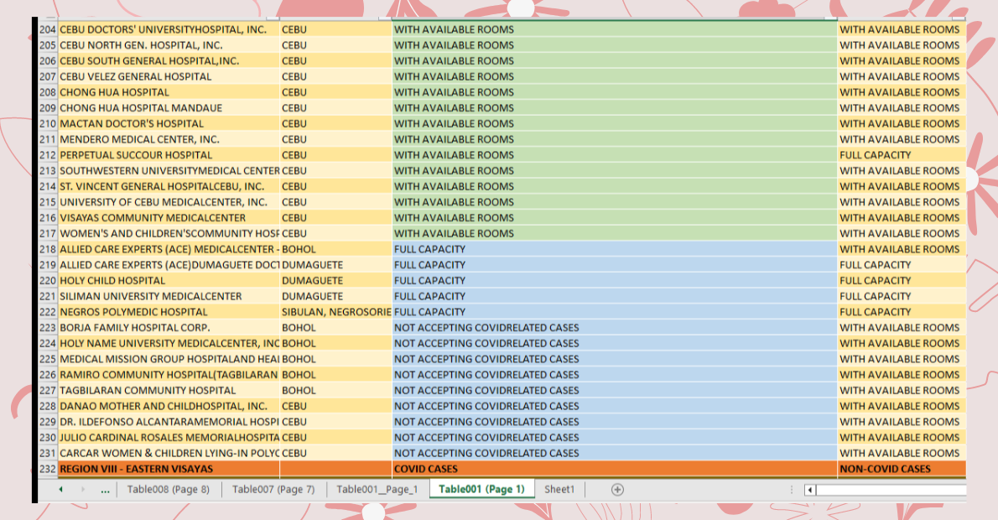
Task: Click the SOUTHWESTERN UNIVERSITYMEDICAL CENTER cell
Action: point(169,170)
